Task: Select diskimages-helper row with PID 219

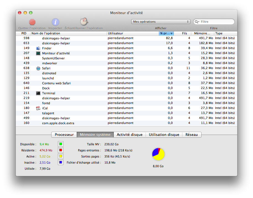Action: 126,98
